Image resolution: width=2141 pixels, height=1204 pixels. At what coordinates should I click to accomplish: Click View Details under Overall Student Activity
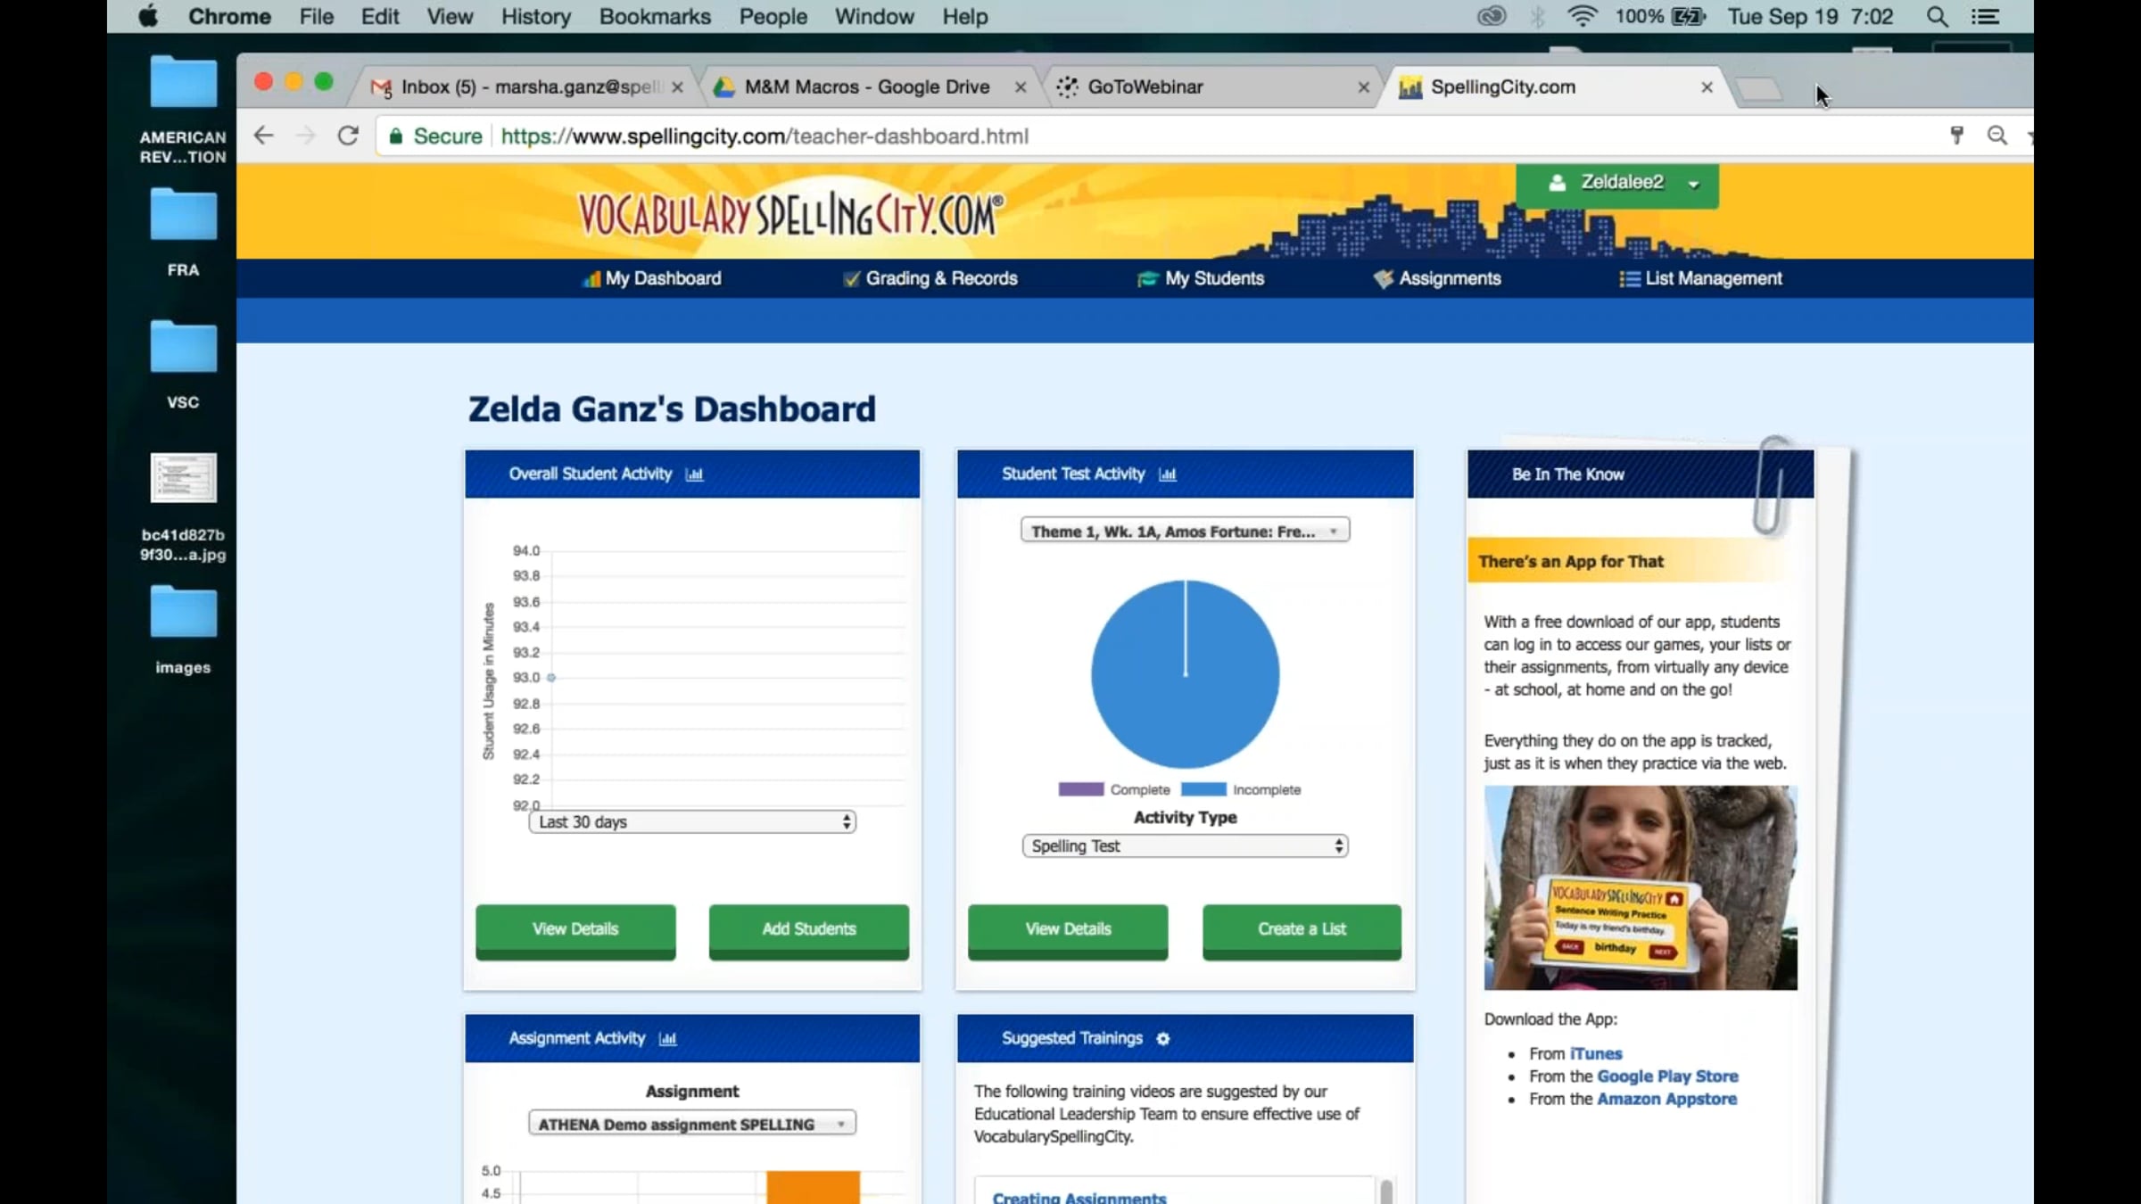575,930
